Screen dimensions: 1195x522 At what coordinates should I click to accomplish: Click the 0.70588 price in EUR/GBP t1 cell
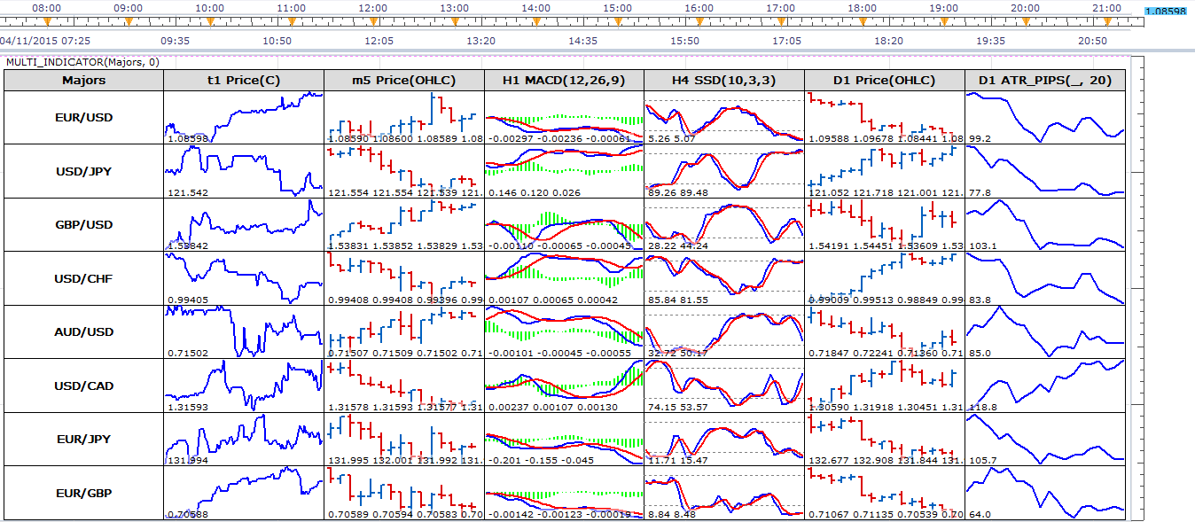tap(188, 514)
